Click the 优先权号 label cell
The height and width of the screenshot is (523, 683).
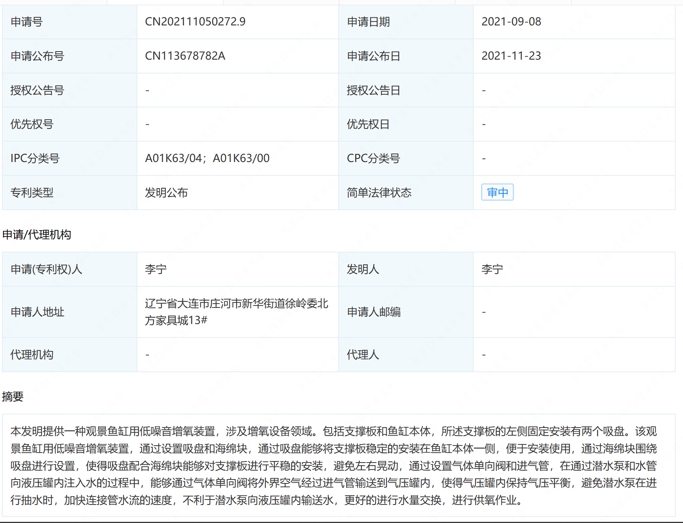[x=70, y=124]
